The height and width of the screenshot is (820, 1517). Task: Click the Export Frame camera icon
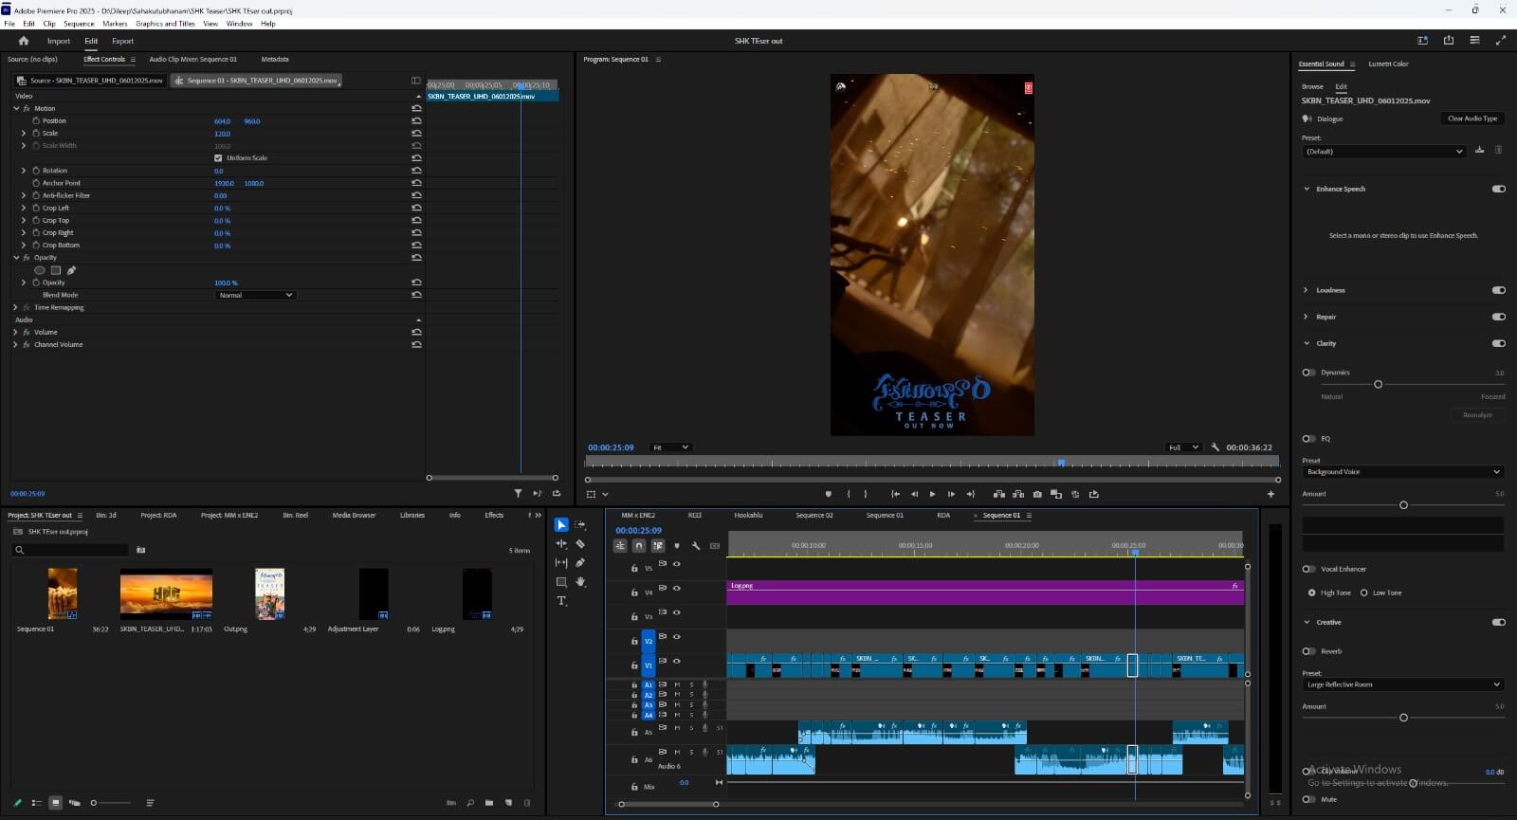(x=1037, y=494)
